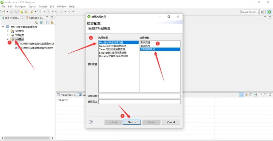This screenshot has width=273, height=141.
Task: Close the ESB Project view tab
Action: [x=21, y=18]
